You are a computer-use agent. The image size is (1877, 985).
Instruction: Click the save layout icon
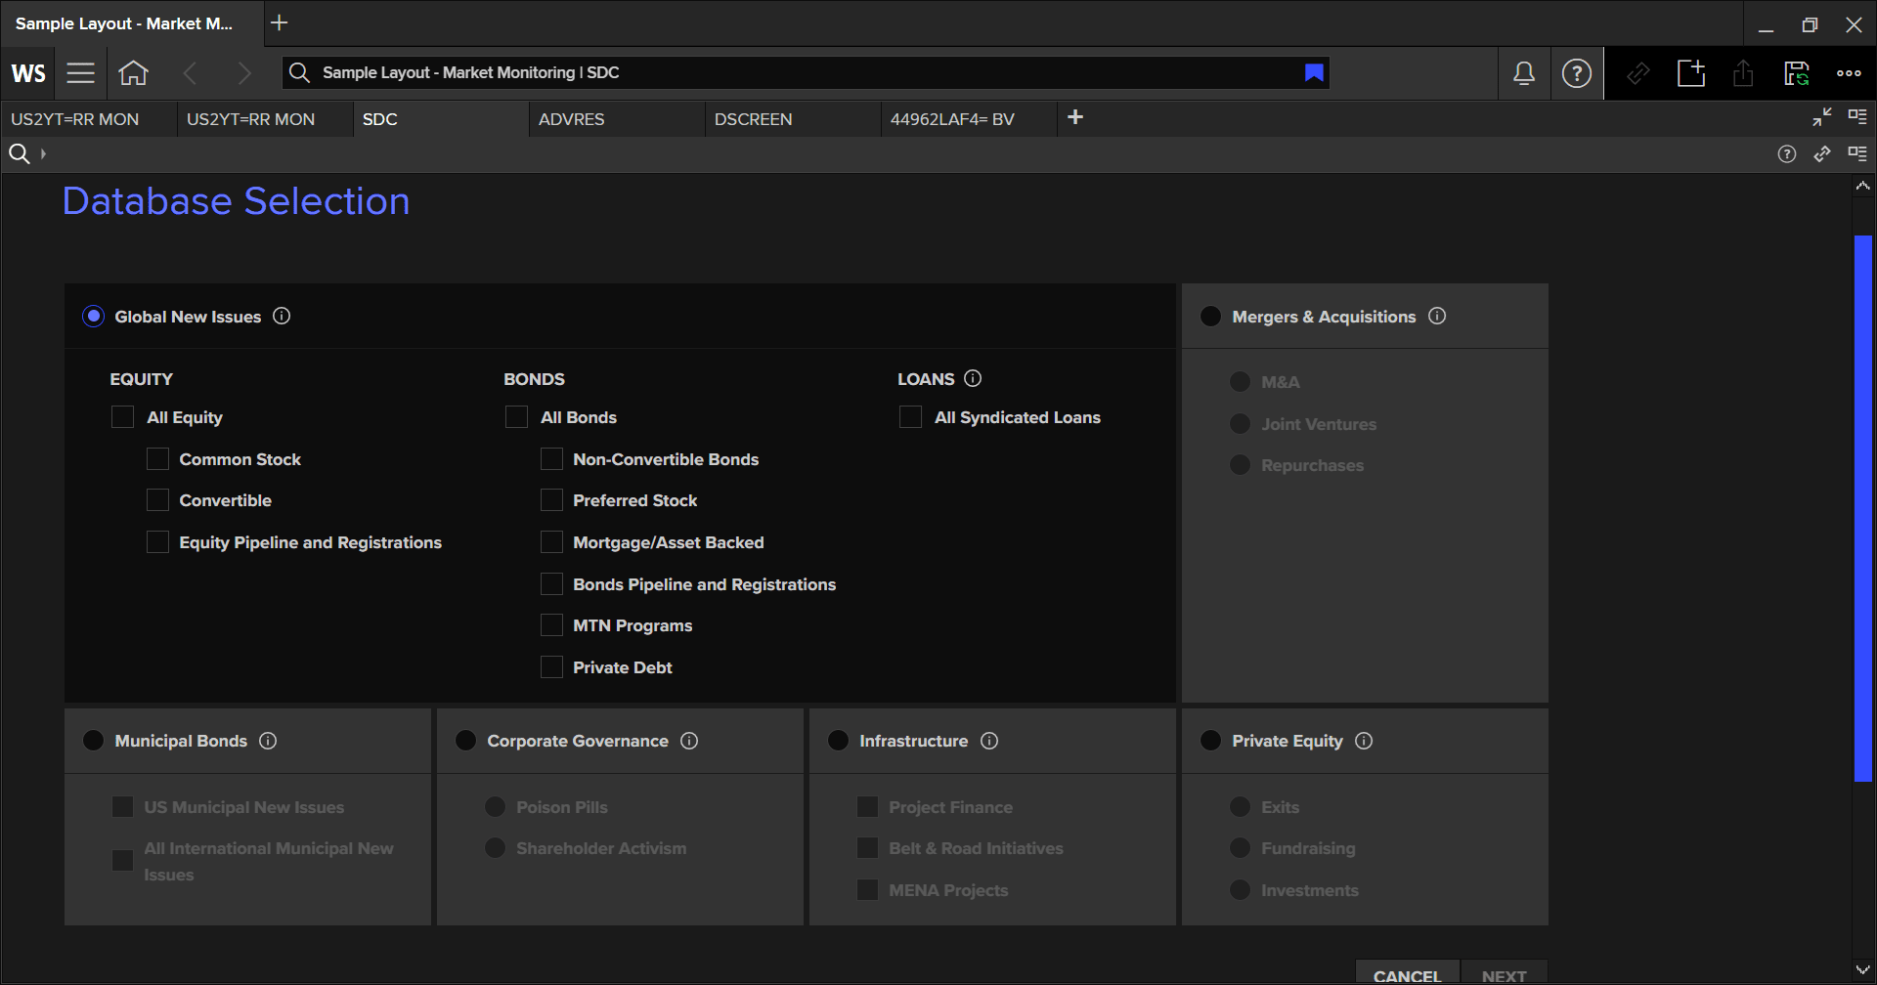click(x=1796, y=73)
